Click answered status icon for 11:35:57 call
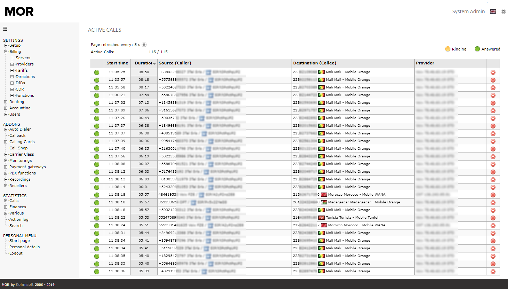Image resolution: width=508 pixels, height=289 pixels. click(x=97, y=80)
